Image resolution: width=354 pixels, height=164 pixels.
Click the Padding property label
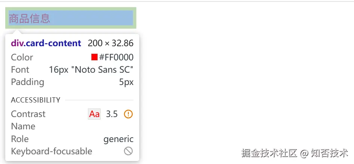(27, 82)
